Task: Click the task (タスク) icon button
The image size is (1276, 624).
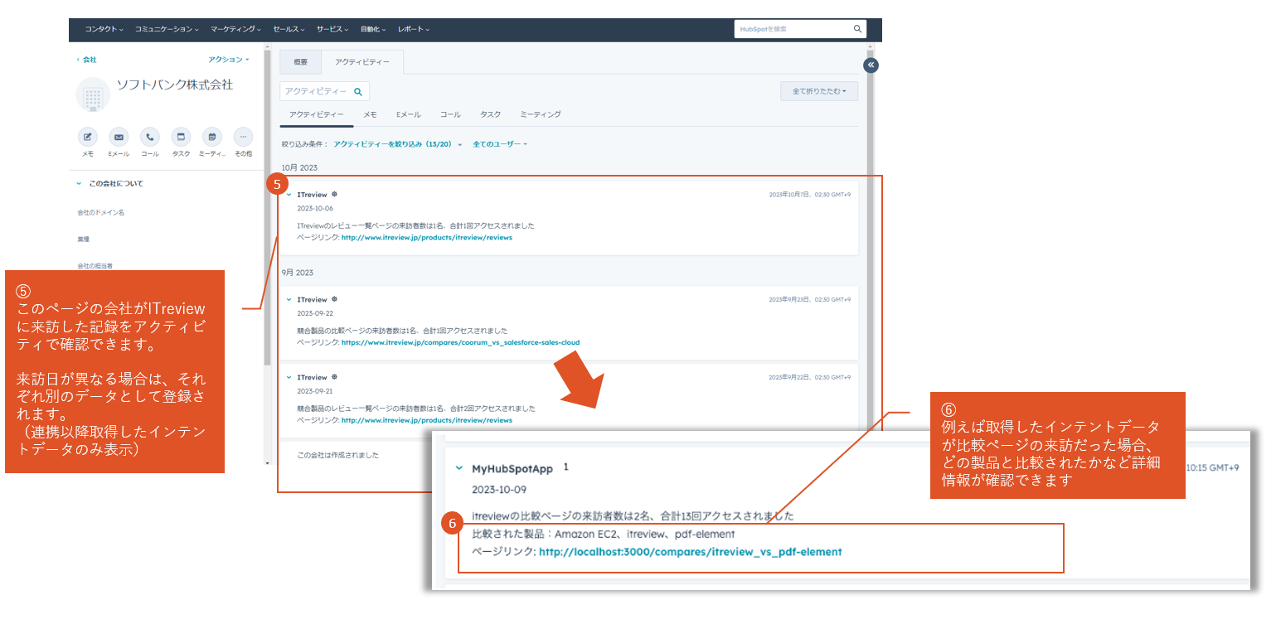Action: tap(181, 138)
